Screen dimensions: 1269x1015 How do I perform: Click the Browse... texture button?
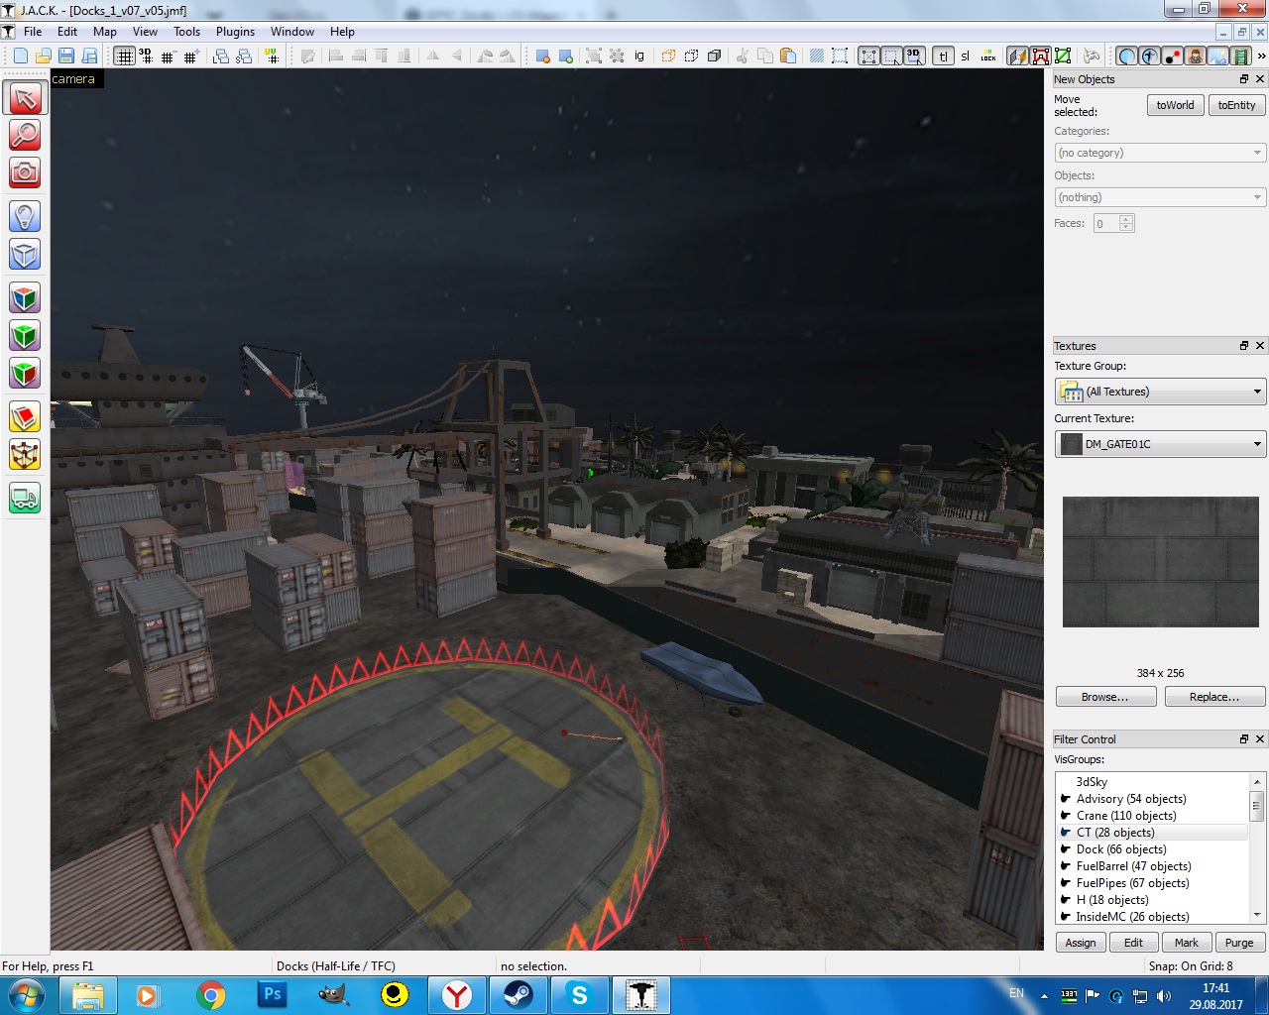click(x=1105, y=697)
